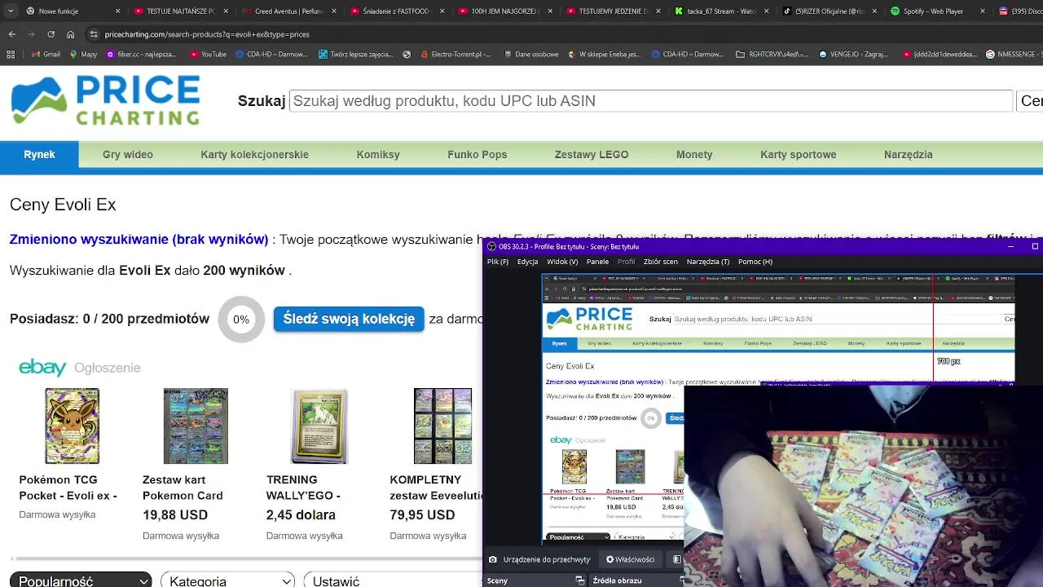1043x587 pixels.
Task: Click Właściwości button in OBS
Action: (630, 559)
